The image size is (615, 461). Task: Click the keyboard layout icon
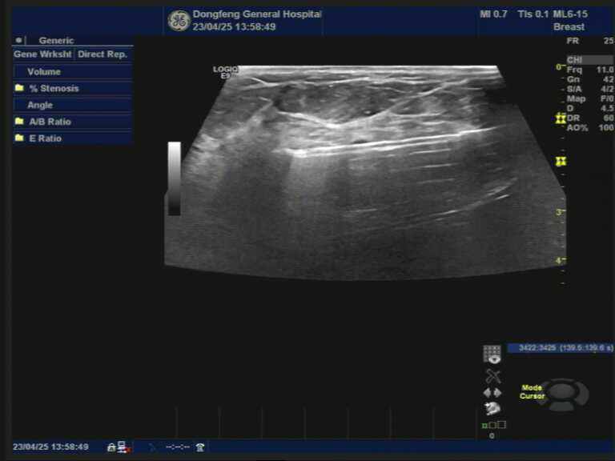492,354
